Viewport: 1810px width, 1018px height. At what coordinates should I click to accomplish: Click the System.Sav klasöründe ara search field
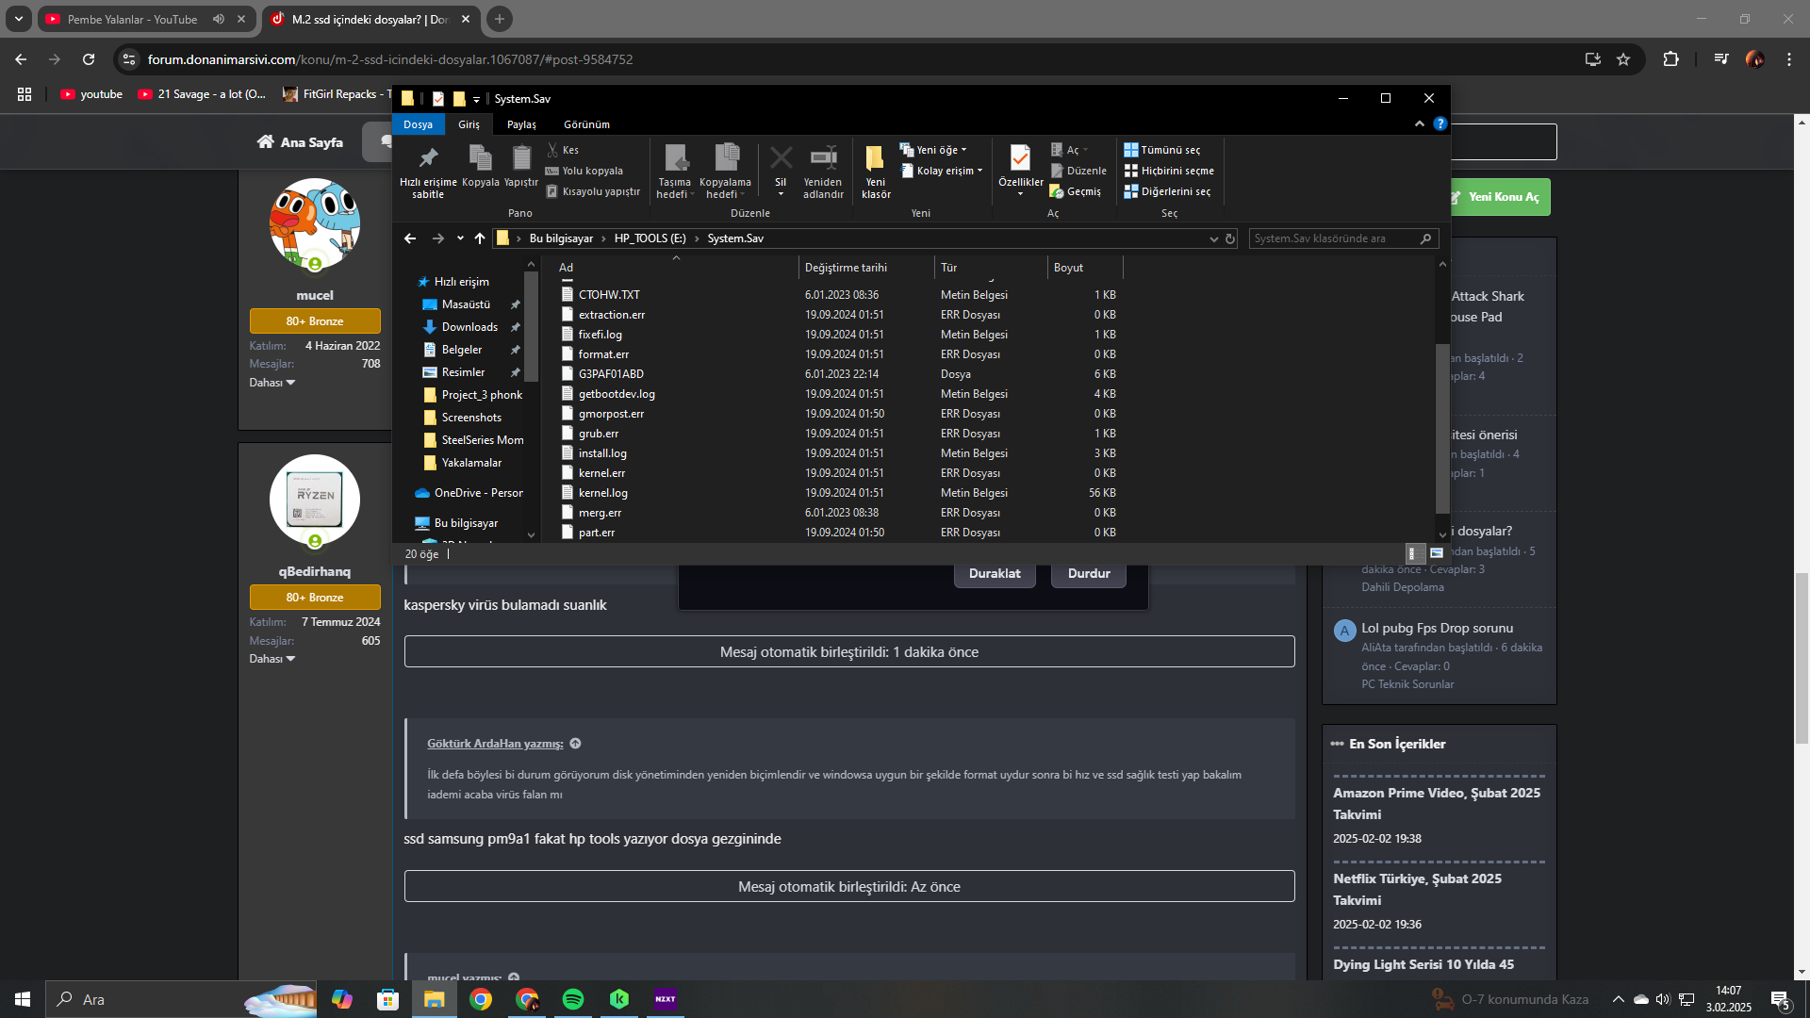coord(1333,238)
